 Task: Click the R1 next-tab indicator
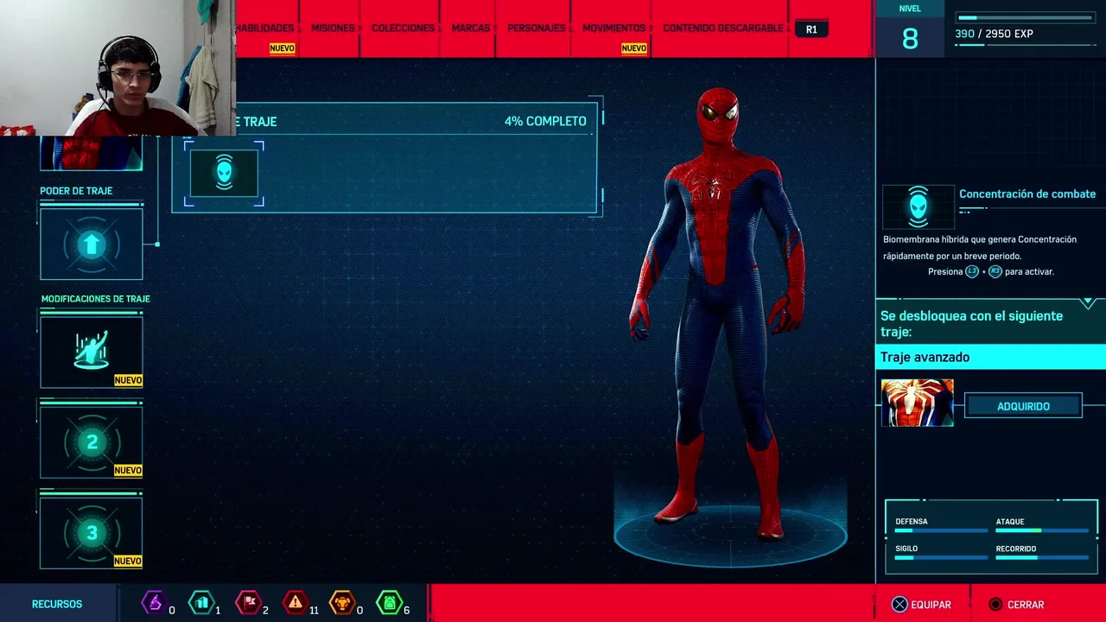coord(811,29)
